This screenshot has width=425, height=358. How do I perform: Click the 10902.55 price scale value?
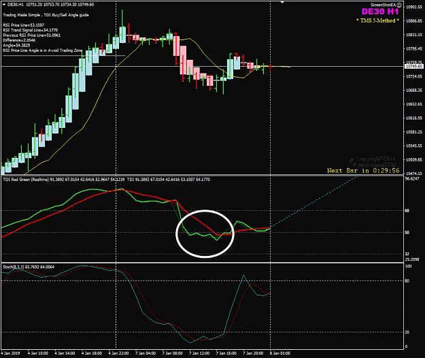tap(413, 7)
